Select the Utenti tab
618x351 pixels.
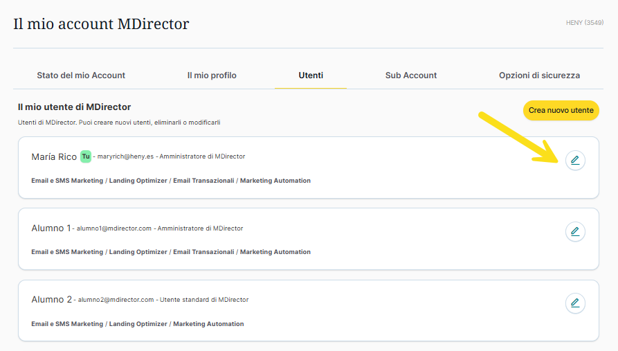pos(311,75)
